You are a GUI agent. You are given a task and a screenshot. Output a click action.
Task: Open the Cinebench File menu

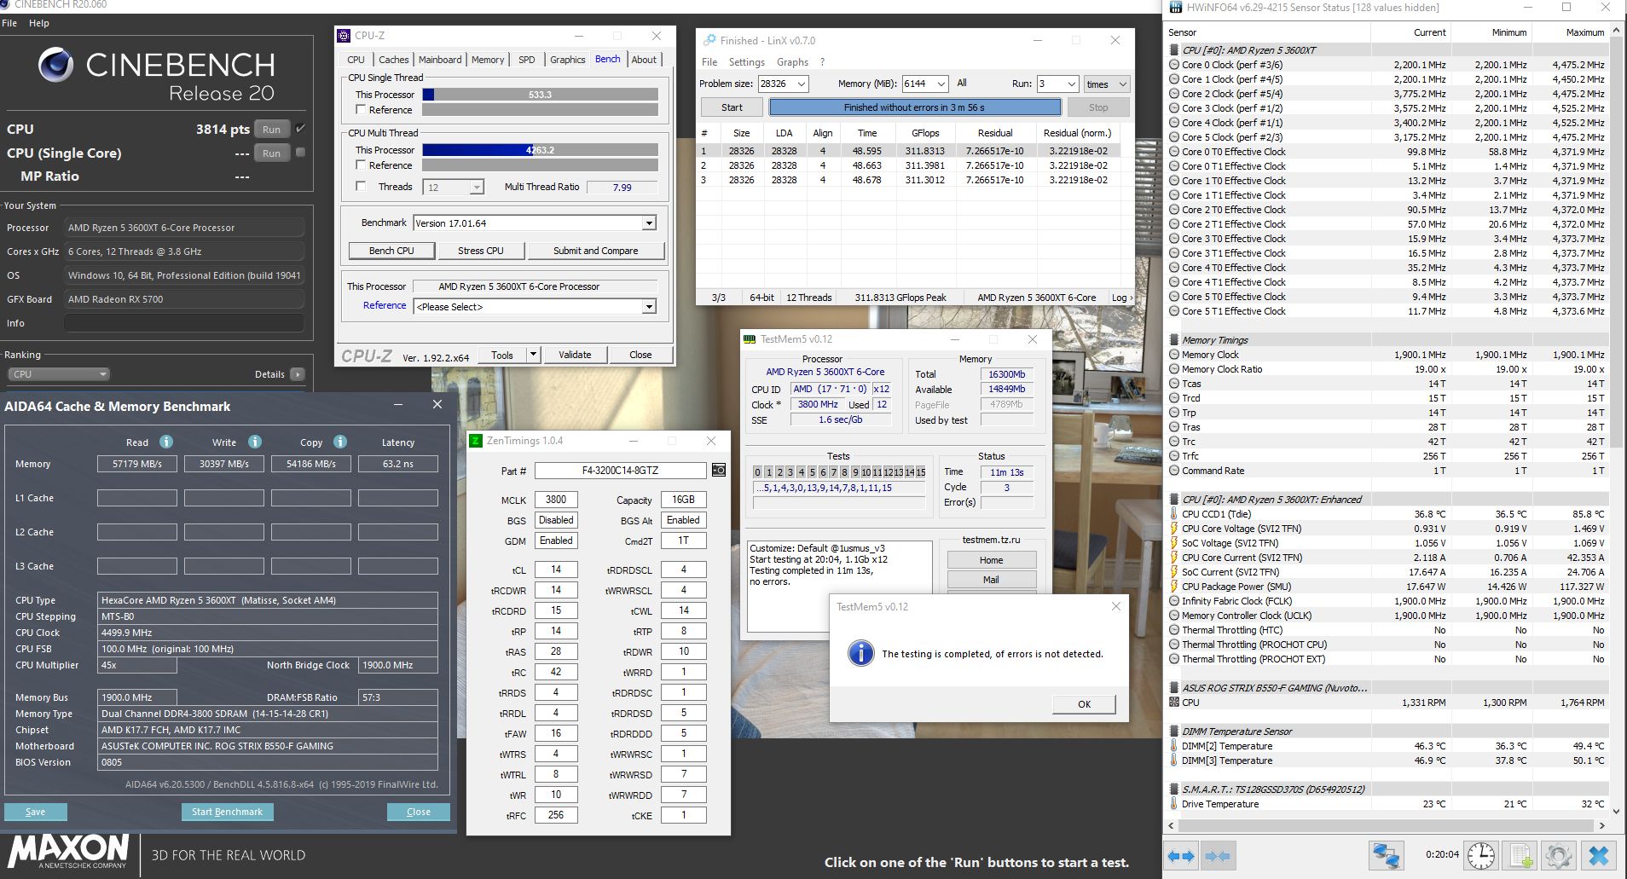point(9,23)
